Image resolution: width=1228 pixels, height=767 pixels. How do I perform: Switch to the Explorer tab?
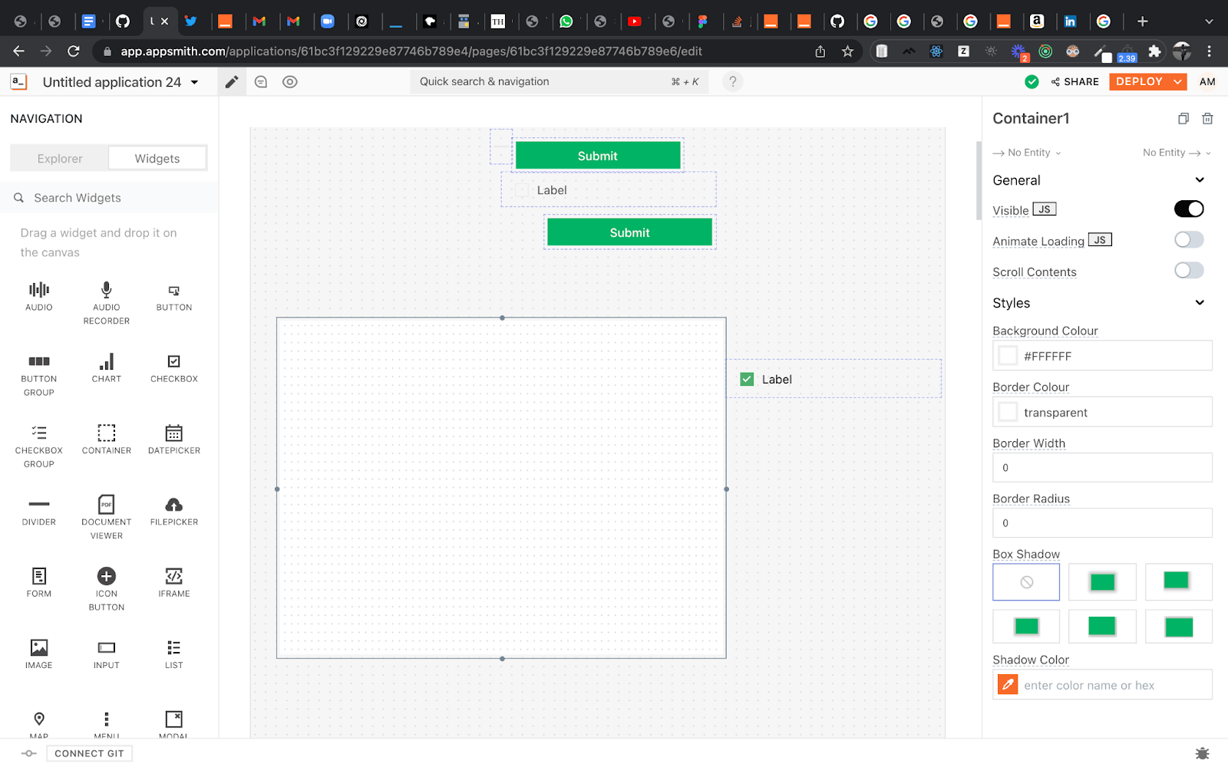(x=60, y=159)
